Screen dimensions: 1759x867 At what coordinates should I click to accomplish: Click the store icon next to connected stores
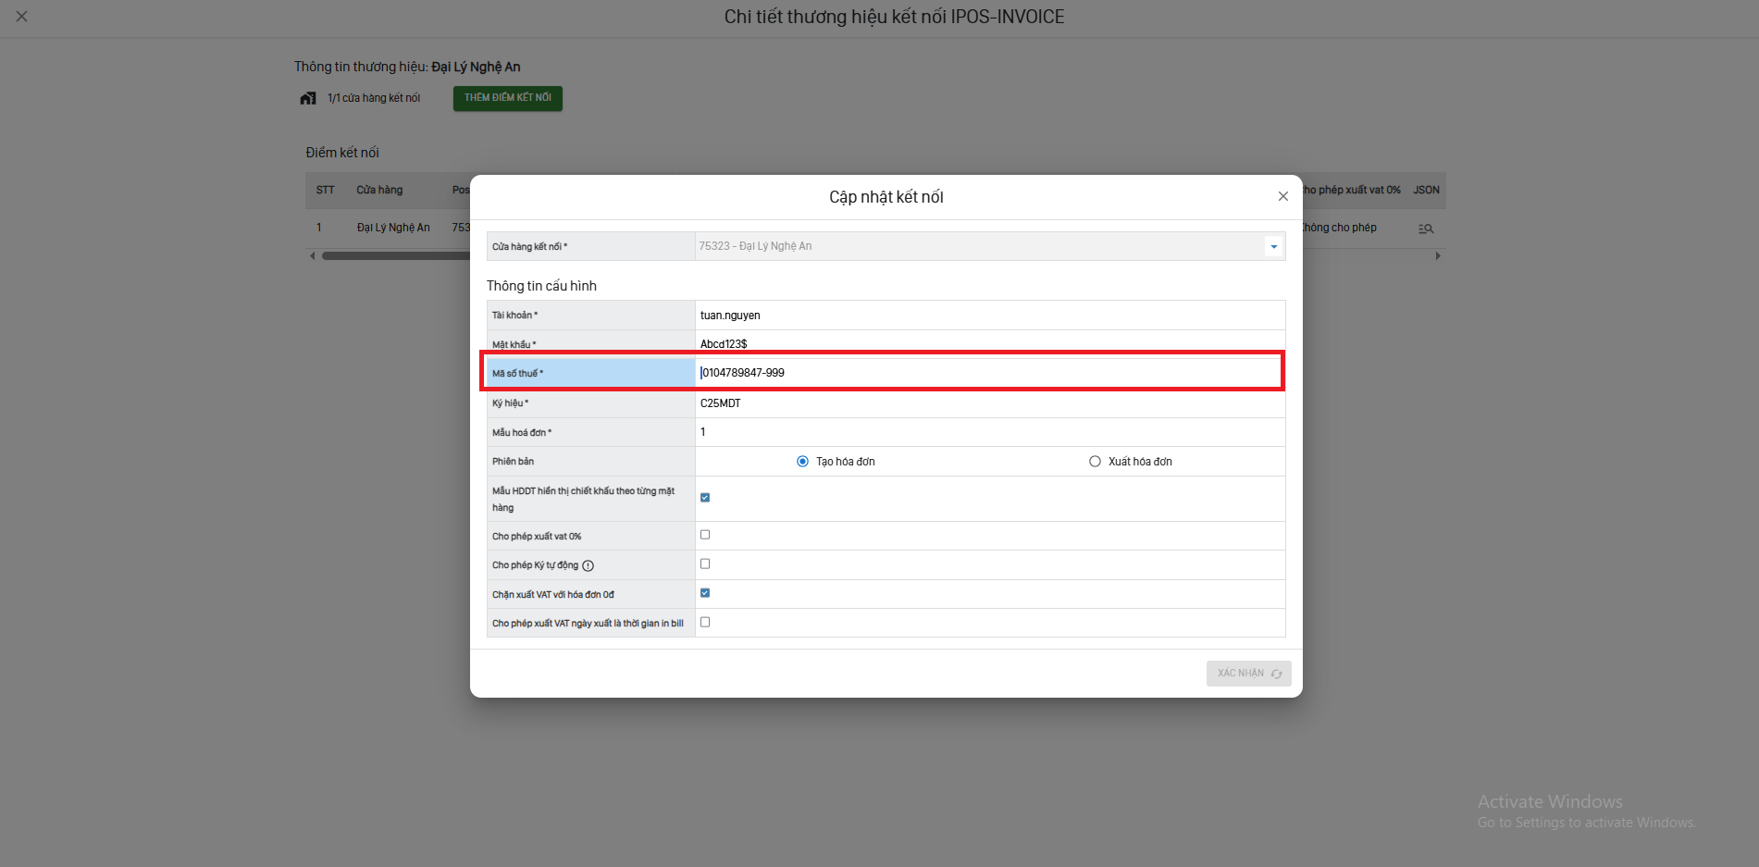click(x=308, y=98)
